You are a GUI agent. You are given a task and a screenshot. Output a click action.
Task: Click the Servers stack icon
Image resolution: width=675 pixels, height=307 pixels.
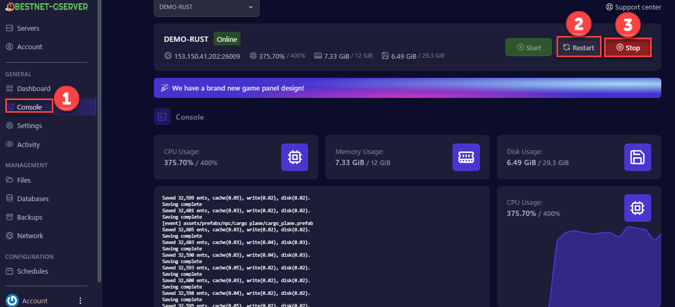coord(9,28)
